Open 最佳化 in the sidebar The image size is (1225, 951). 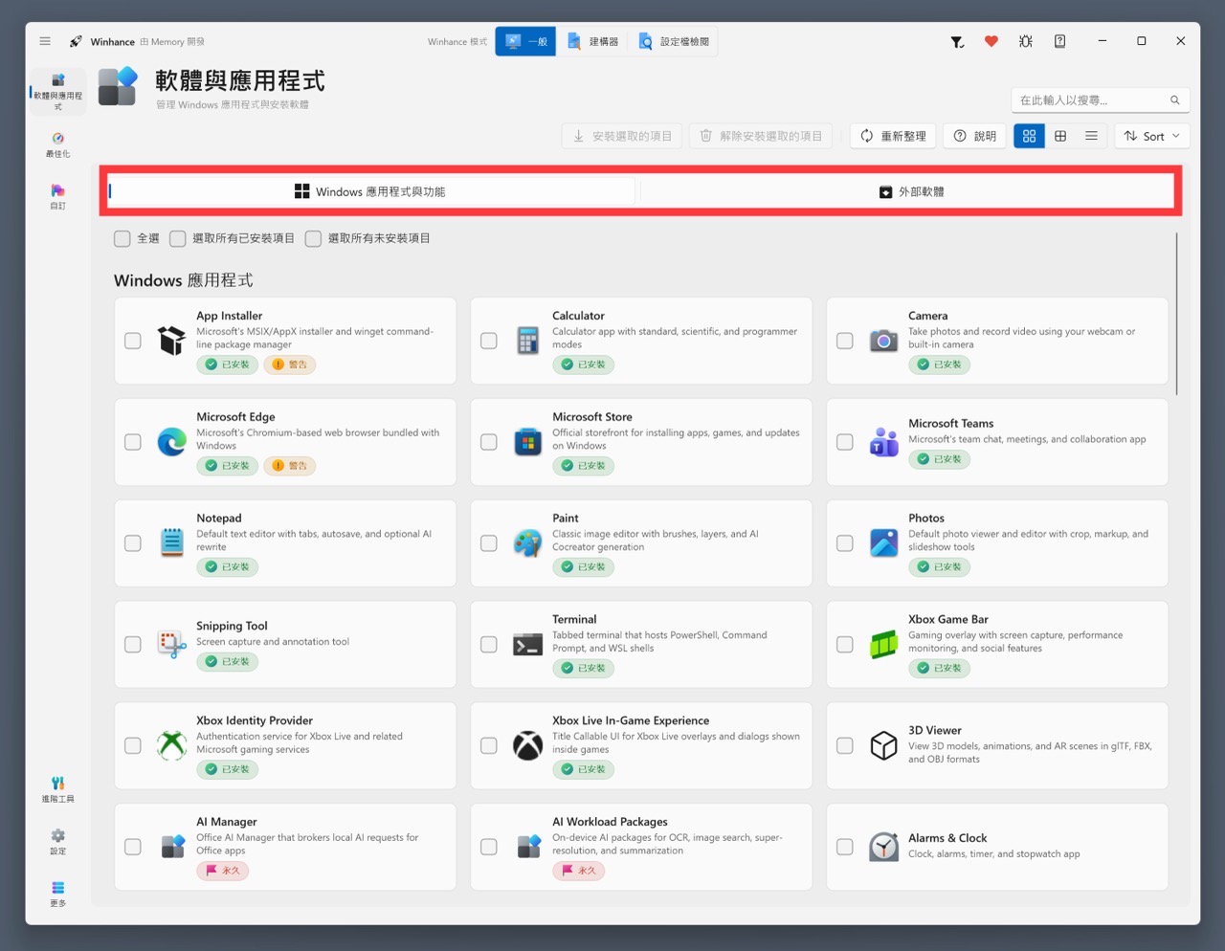[x=58, y=145]
